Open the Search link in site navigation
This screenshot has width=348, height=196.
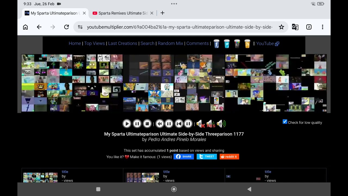147,43
